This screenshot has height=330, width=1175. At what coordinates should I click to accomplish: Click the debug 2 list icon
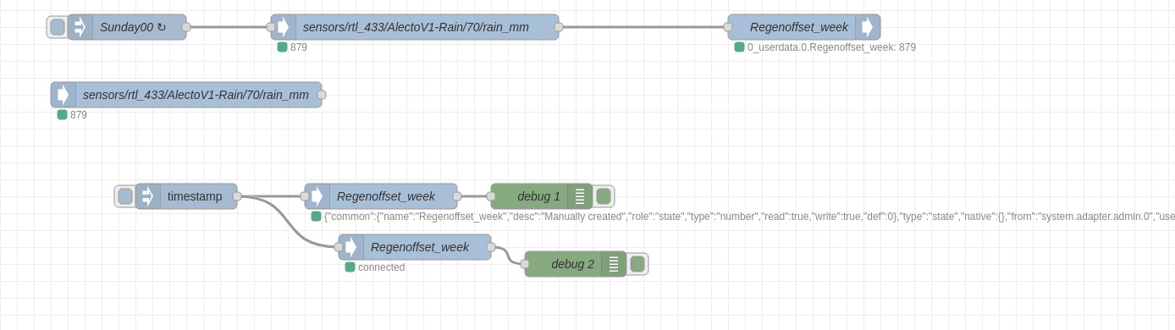click(x=614, y=264)
